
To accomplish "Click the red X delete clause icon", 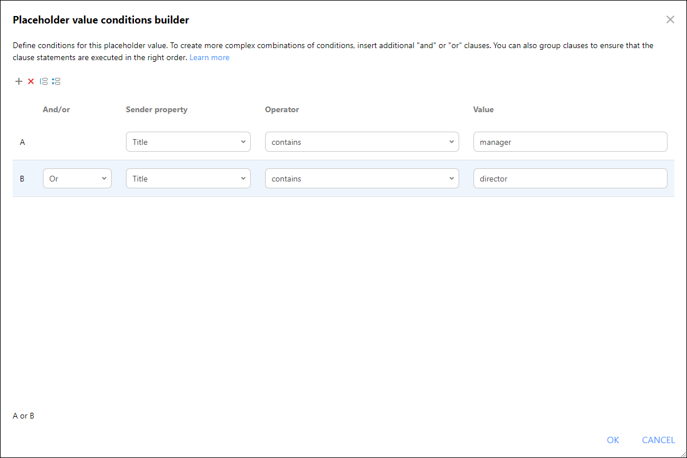I will pyautogui.click(x=31, y=81).
